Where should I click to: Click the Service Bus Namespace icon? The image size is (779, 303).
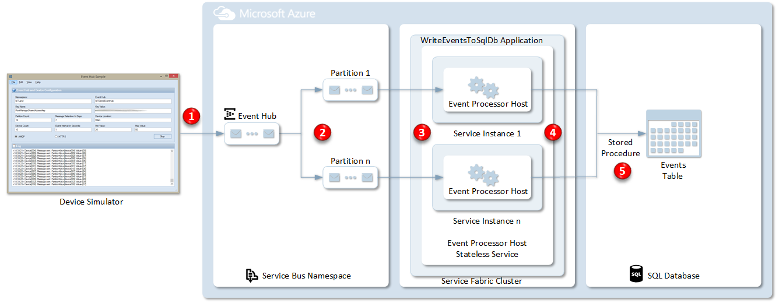coord(252,276)
